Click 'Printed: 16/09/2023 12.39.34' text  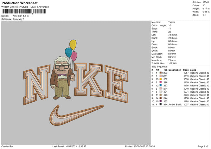tap(140, 146)
